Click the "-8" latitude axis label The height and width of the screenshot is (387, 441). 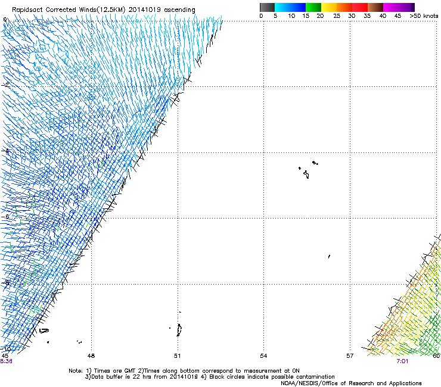point(6,283)
